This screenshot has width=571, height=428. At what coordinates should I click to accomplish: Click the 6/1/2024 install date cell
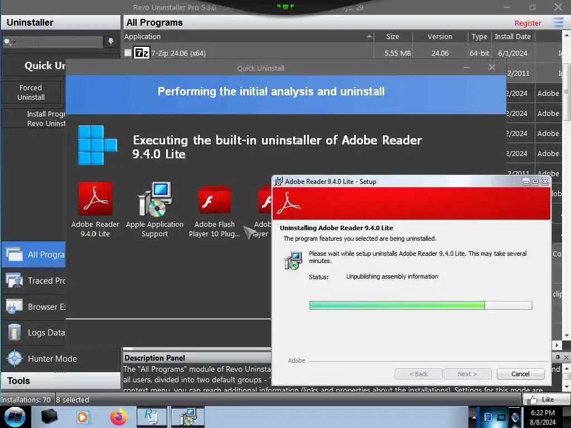[x=513, y=53]
